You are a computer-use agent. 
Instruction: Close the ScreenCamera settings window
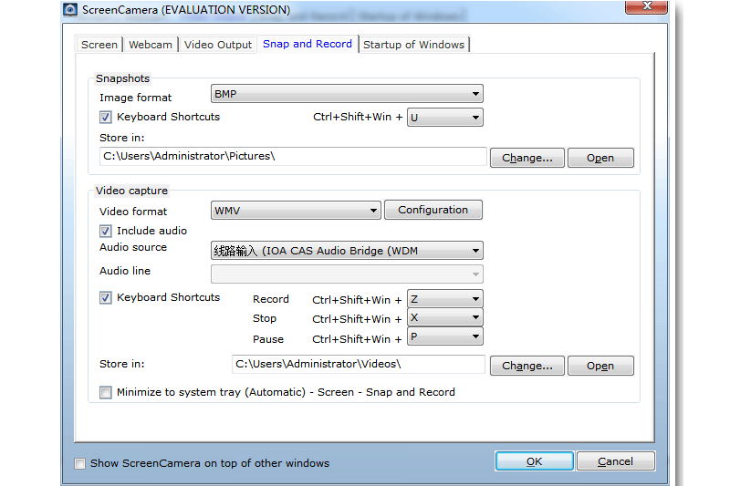(x=646, y=6)
